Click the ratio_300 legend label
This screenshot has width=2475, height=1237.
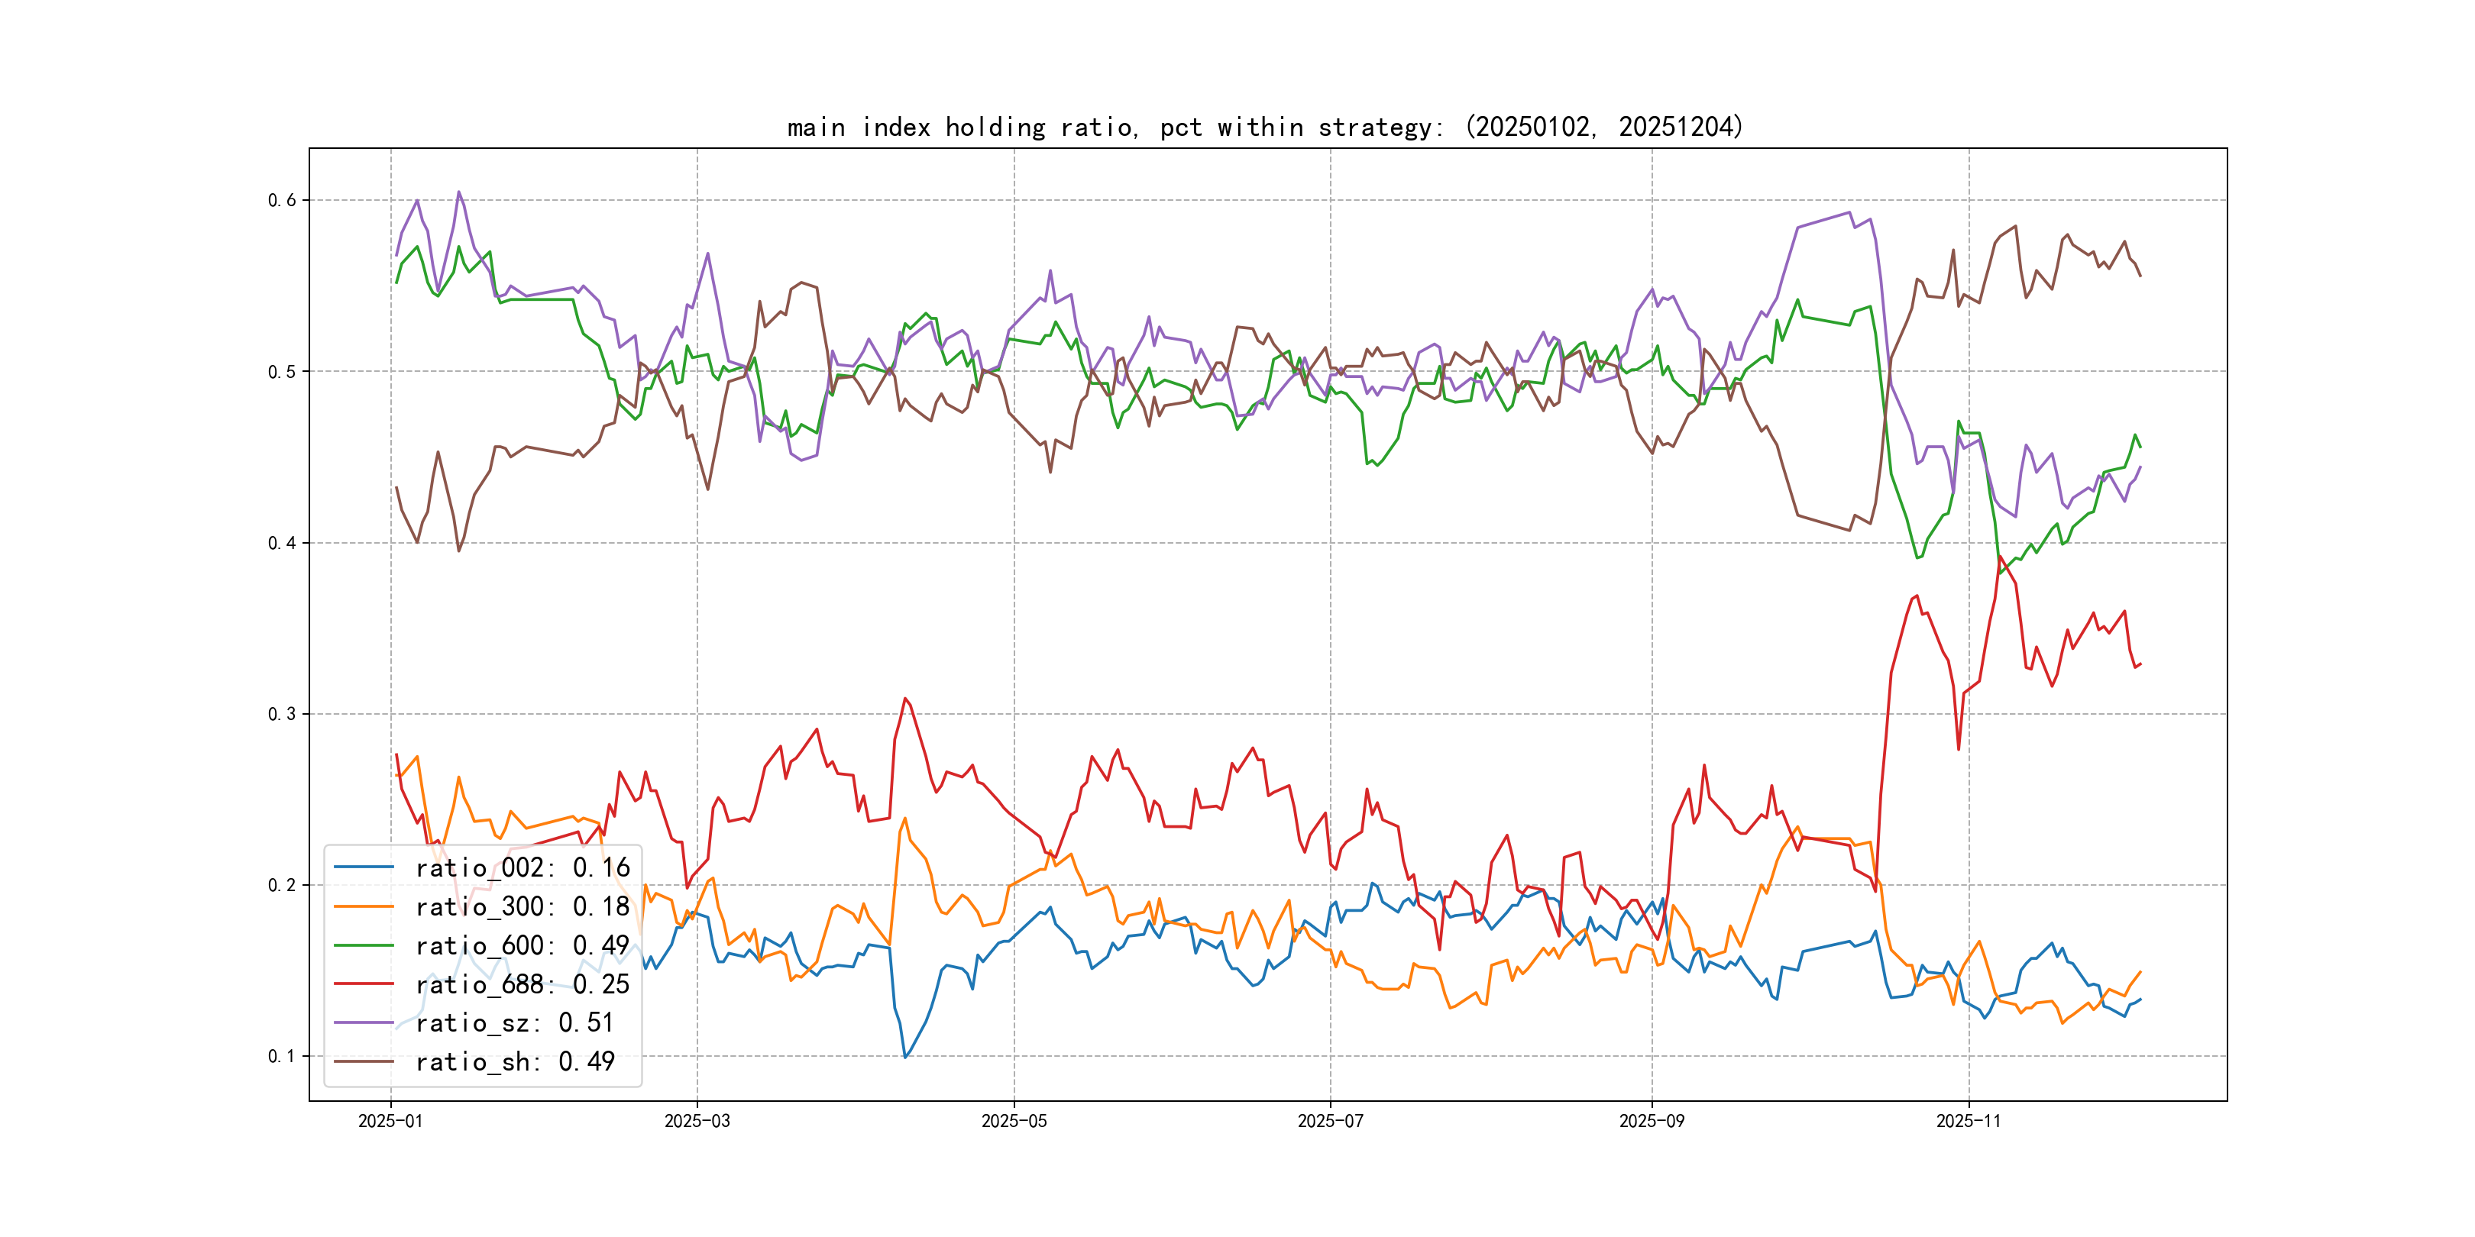pos(522,906)
